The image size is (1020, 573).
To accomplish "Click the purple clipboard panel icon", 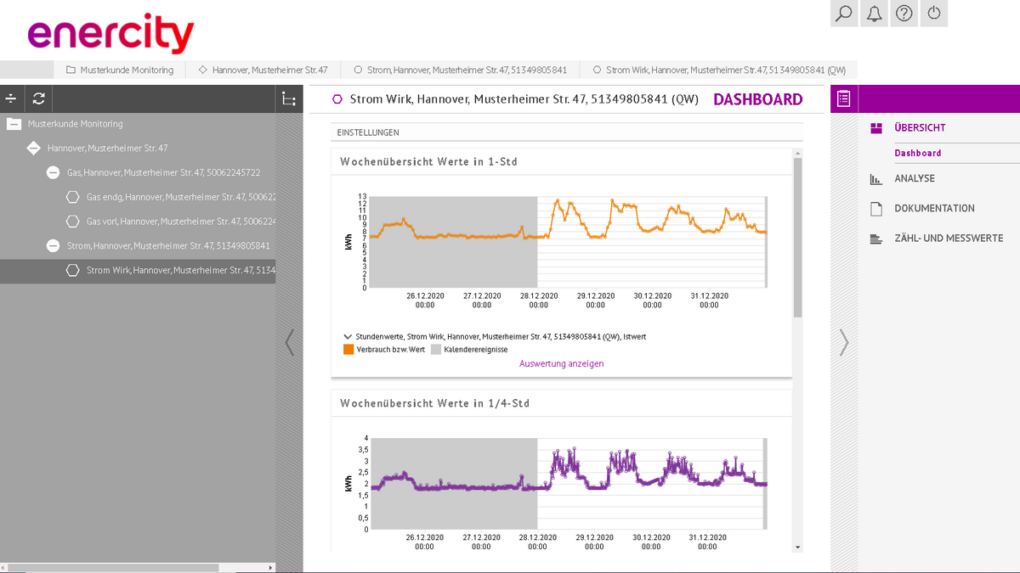I will (x=843, y=99).
